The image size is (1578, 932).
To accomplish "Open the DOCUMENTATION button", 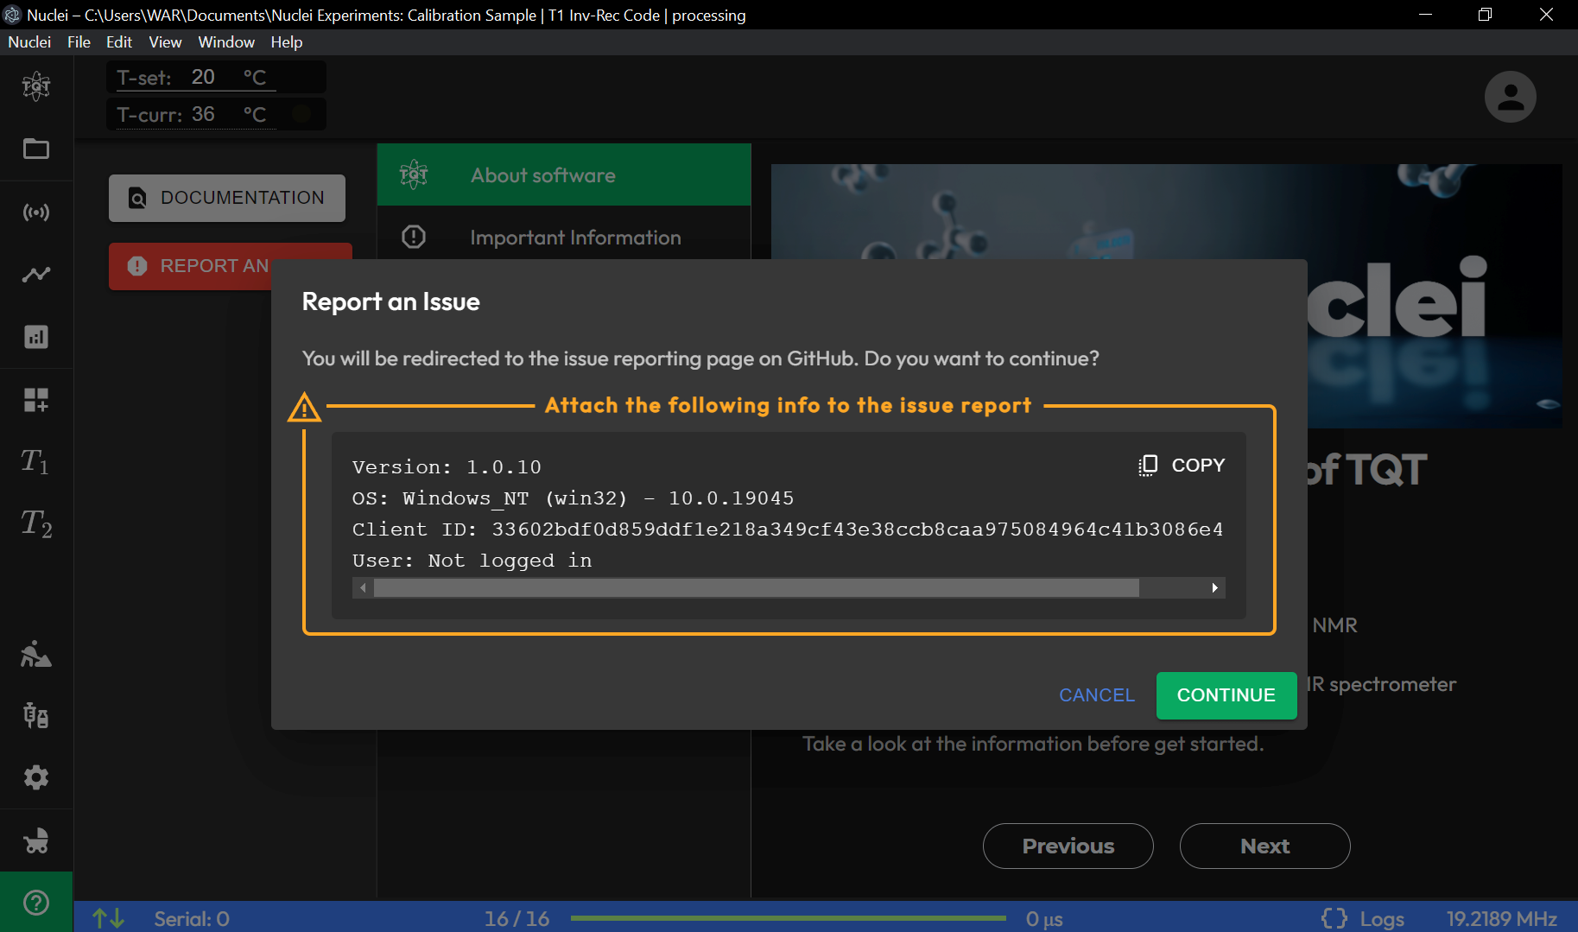I will (x=227, y=198).
